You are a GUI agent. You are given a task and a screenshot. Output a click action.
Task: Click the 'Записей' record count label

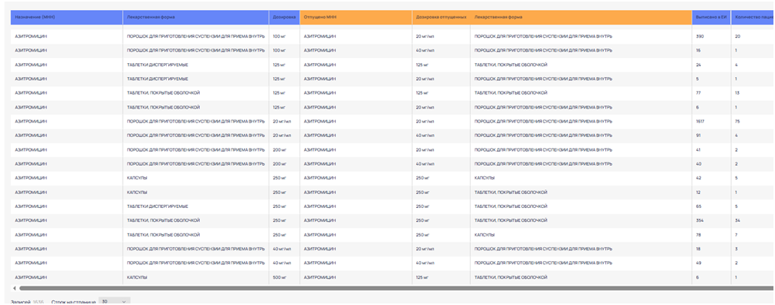click(x=20, y=301)
